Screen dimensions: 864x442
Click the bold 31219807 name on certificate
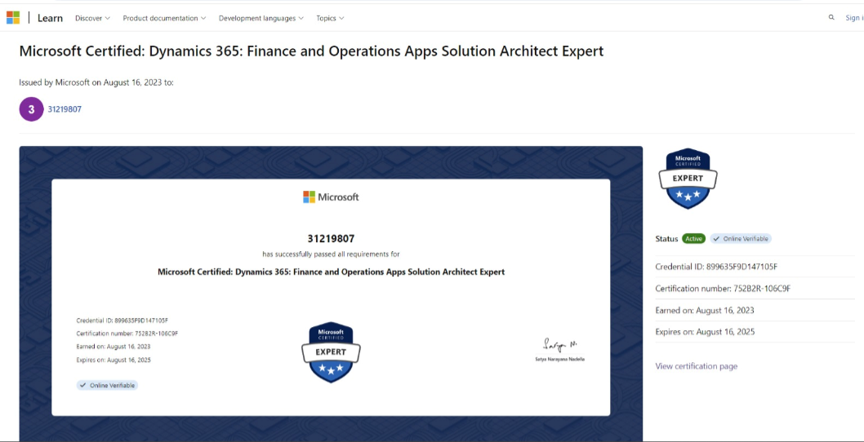pyautogui.click(x=331, y=239)
